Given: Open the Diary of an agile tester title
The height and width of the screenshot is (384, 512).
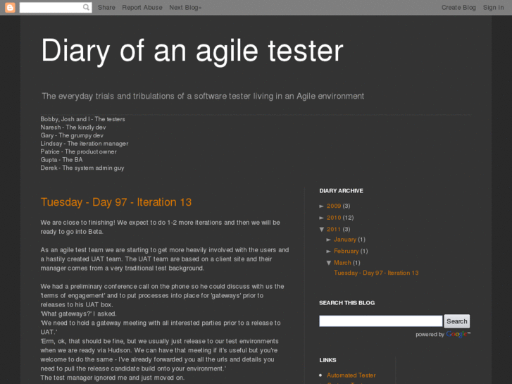Looking at the screenshot, I should (192, 50).
